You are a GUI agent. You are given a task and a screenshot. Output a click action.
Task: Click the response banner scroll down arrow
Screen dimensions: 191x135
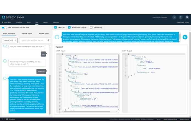point(180,42)
